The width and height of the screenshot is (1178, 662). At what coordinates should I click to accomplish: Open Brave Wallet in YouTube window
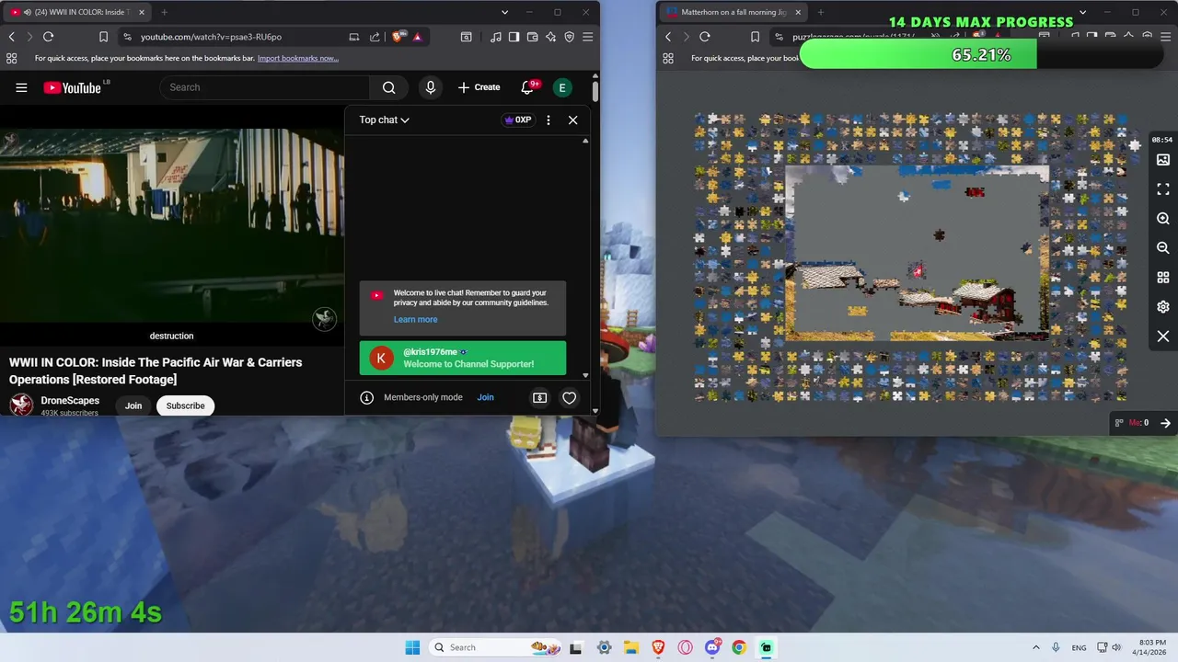532,37
